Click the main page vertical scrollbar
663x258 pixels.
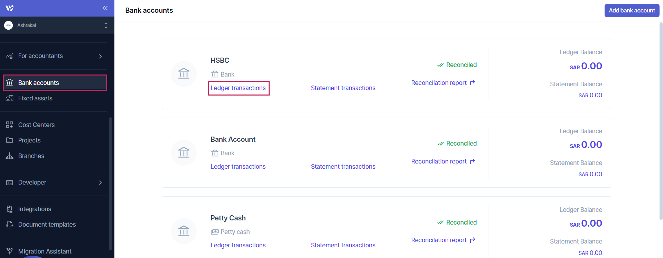point(661,121)
